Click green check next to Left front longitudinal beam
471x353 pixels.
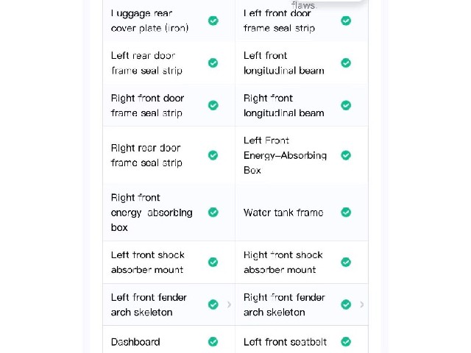pos(346,63)
